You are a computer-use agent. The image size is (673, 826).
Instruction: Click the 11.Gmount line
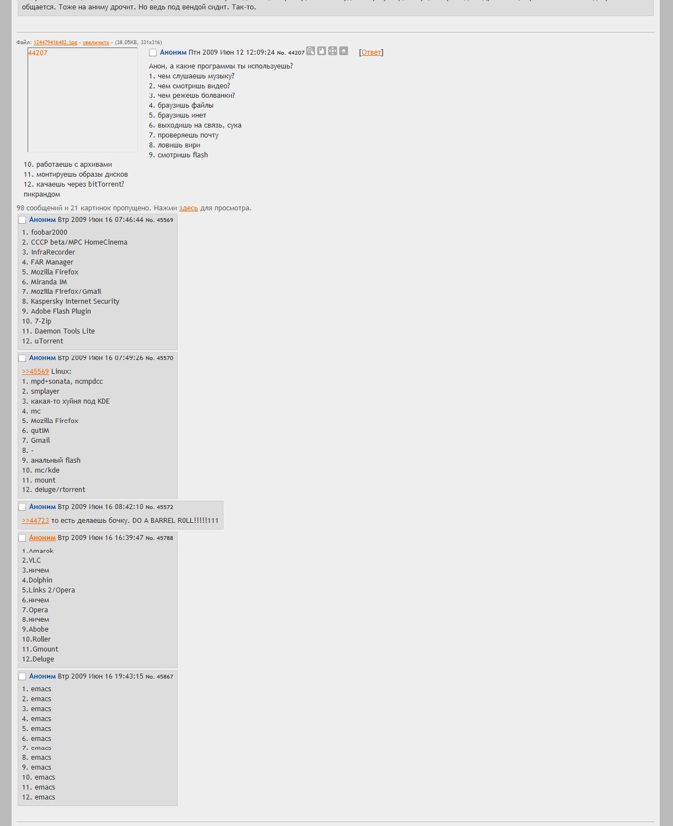click(40, 649)
